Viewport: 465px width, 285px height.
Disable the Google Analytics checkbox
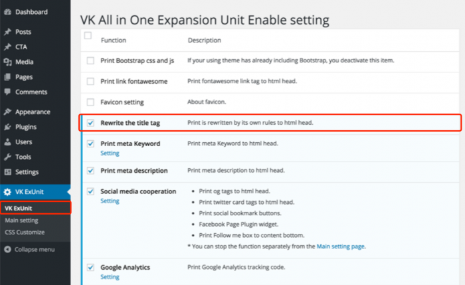tap(90, 268)
